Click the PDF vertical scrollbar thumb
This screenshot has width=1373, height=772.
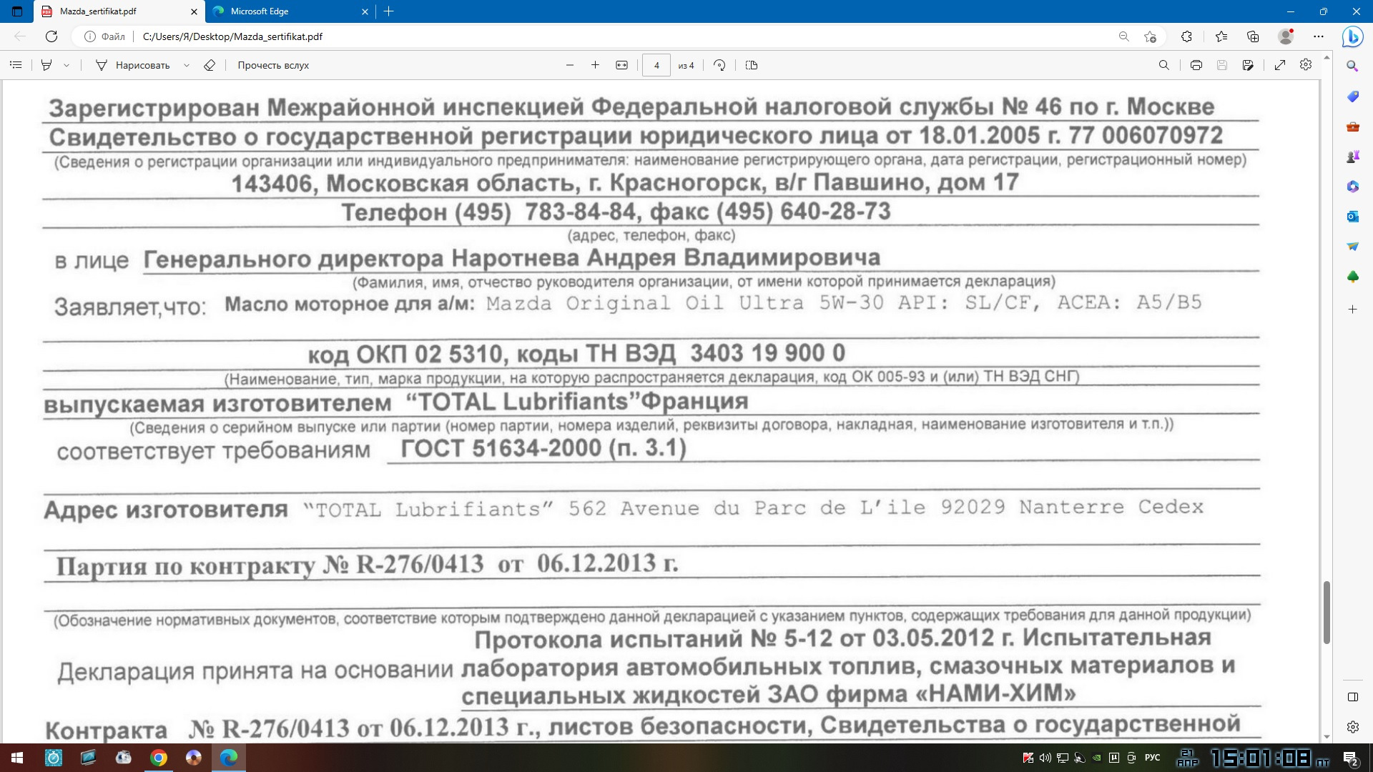pos(1327,613)
